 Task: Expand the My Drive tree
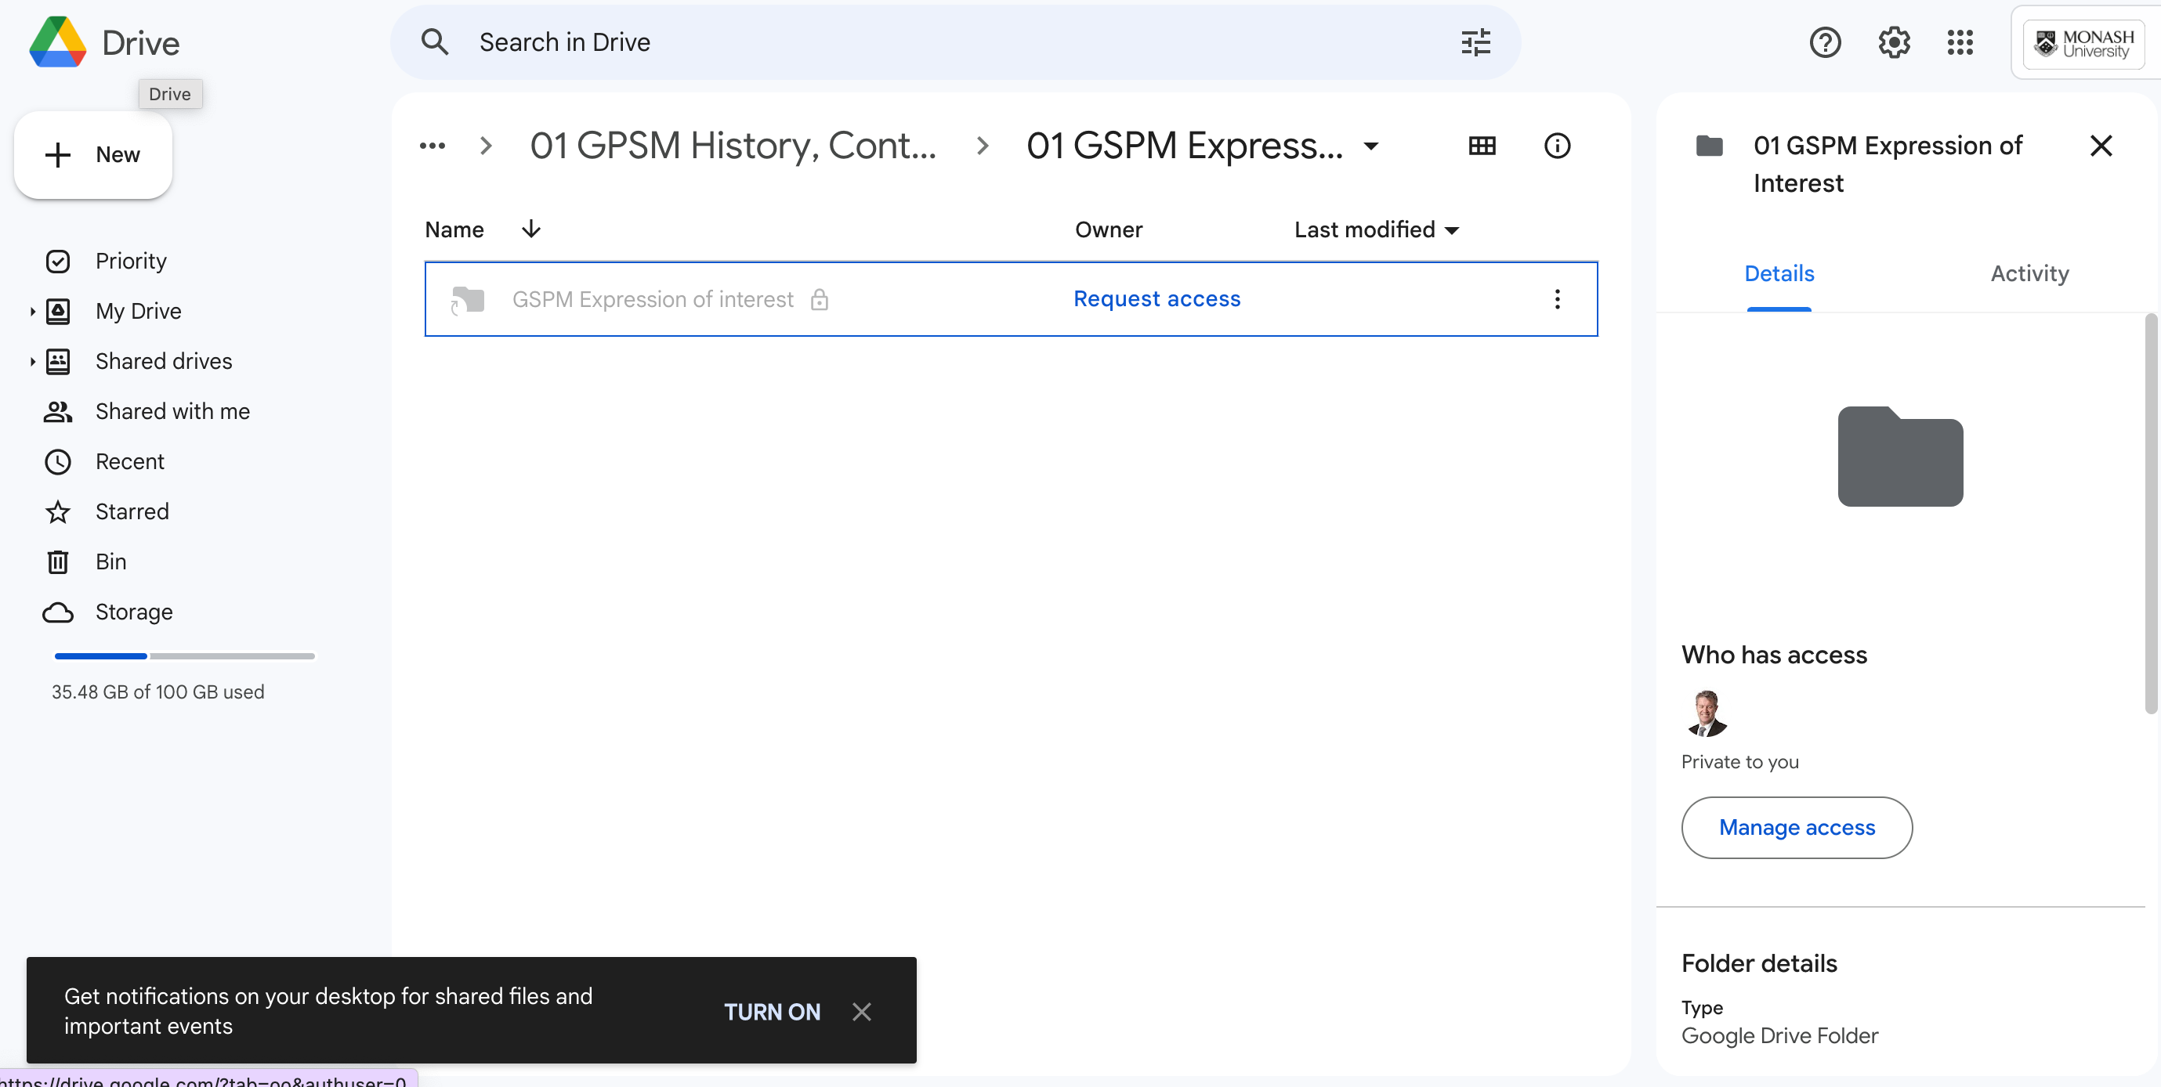(x=32, y=311)
